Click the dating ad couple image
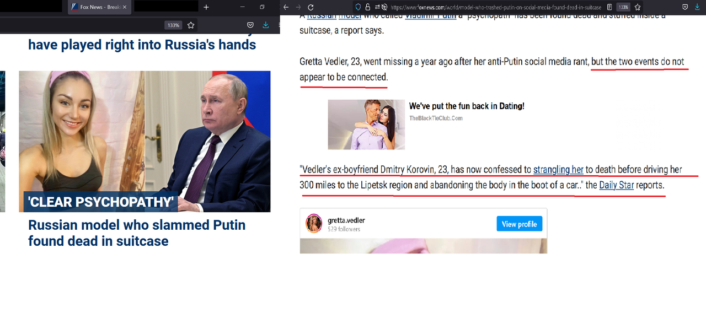This screenshot has height=313, width=706. pyautogui.click(x=366, y=125)
